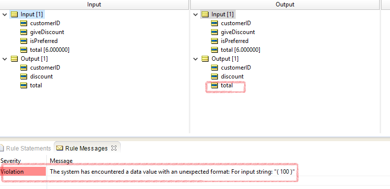Click Input [1] entity icon in Input panel

[x=14, y=14]
